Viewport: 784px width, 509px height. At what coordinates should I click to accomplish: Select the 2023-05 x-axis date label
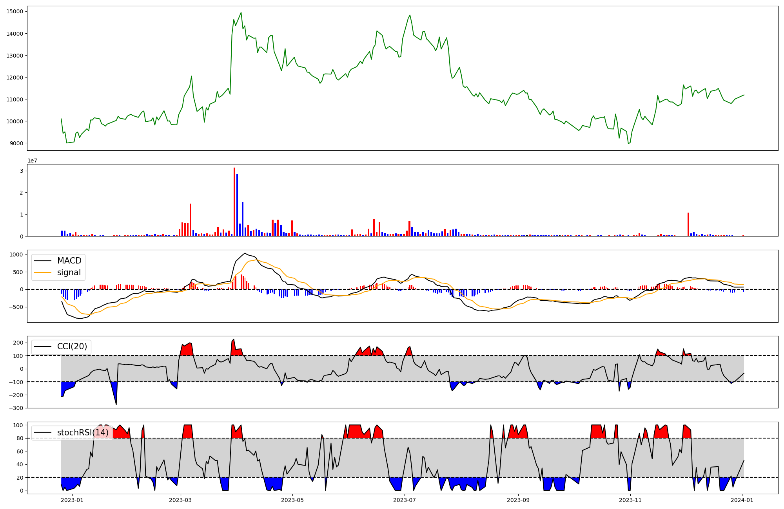(292, 500)
